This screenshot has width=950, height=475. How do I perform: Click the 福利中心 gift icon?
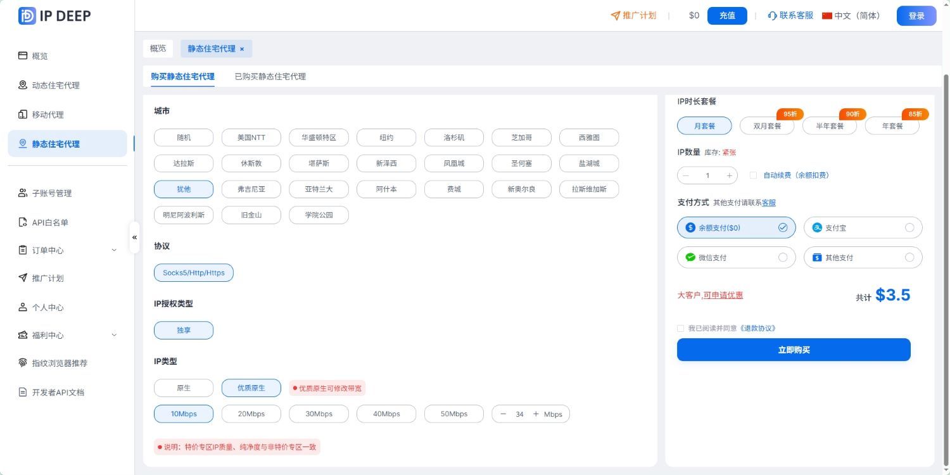[x=23, y=335]
